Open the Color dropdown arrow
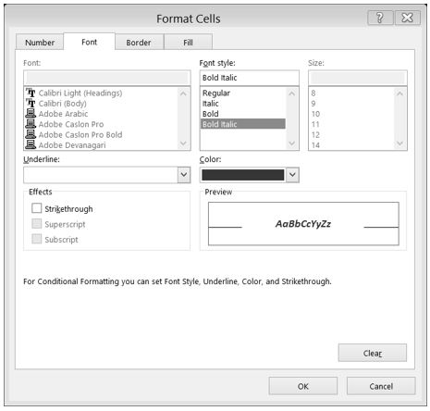The width and height of the screenshot is (430, 411). tap(292, 175)
